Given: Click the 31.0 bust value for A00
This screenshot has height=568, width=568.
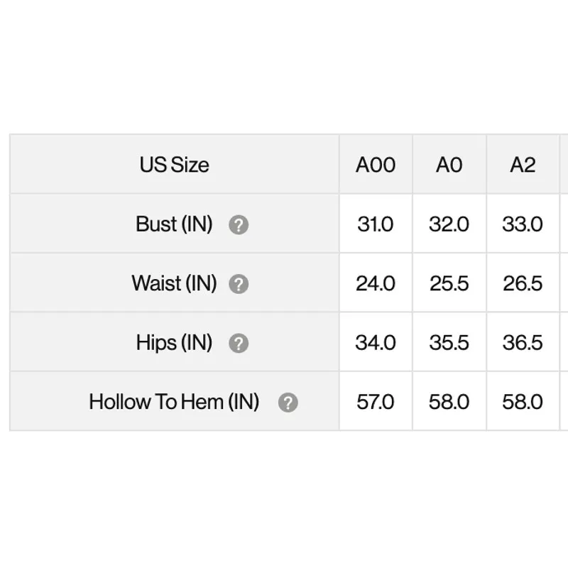Looking at the screenshot, I should coord(376,224).
